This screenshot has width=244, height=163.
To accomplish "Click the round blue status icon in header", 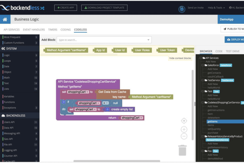I will point(182,9).
